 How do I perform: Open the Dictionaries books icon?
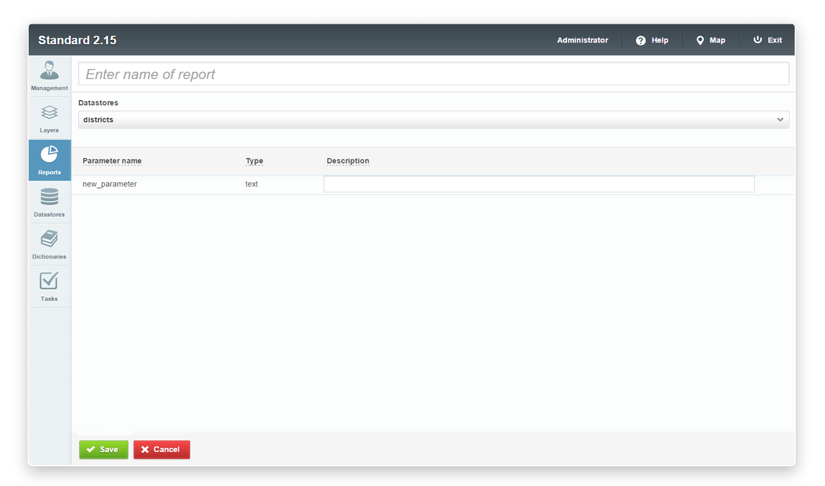point(49,239)
